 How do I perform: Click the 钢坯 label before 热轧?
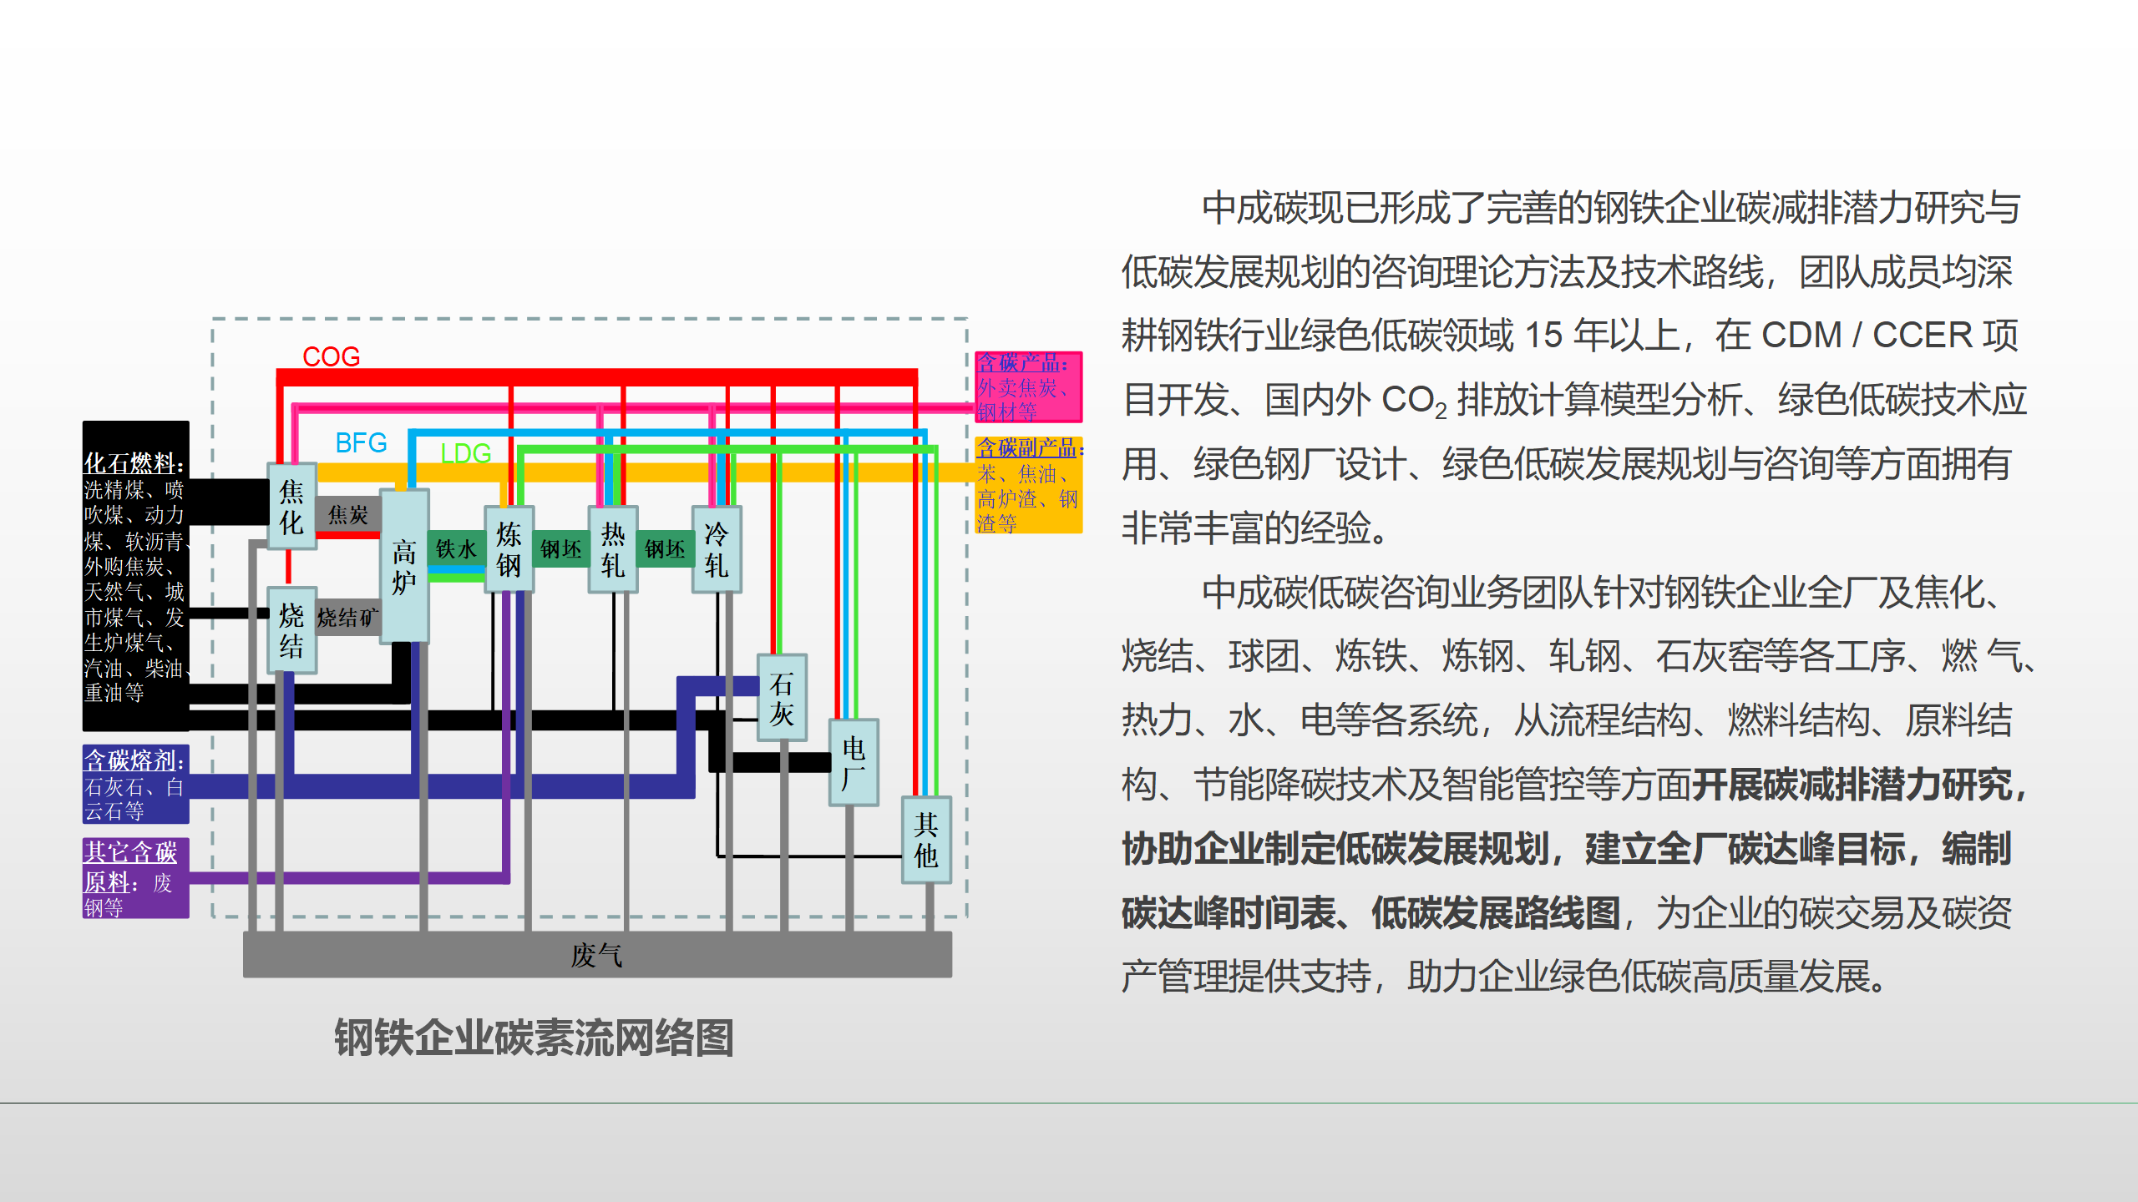click(561, 549)
